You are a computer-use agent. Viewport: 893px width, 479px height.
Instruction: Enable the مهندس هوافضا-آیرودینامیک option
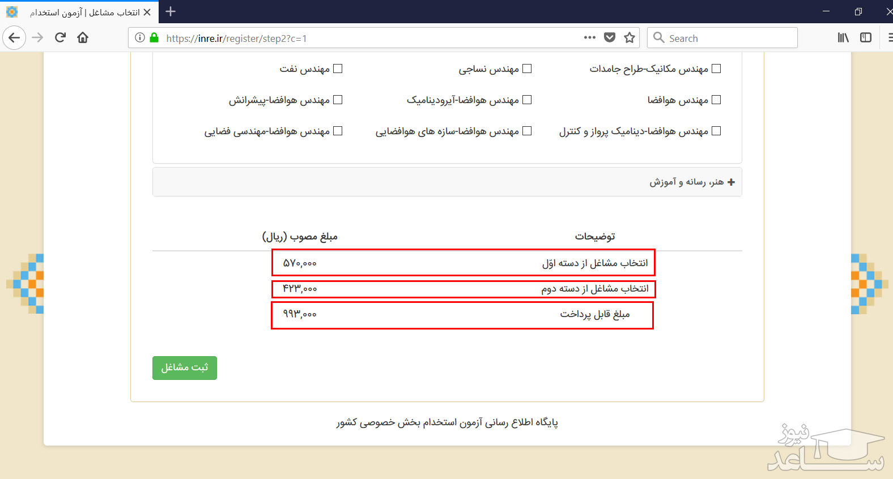tap(527, 100)
